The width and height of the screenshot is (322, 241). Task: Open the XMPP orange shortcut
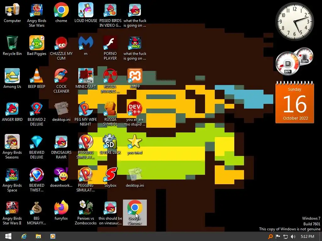[x=135, y=79]
